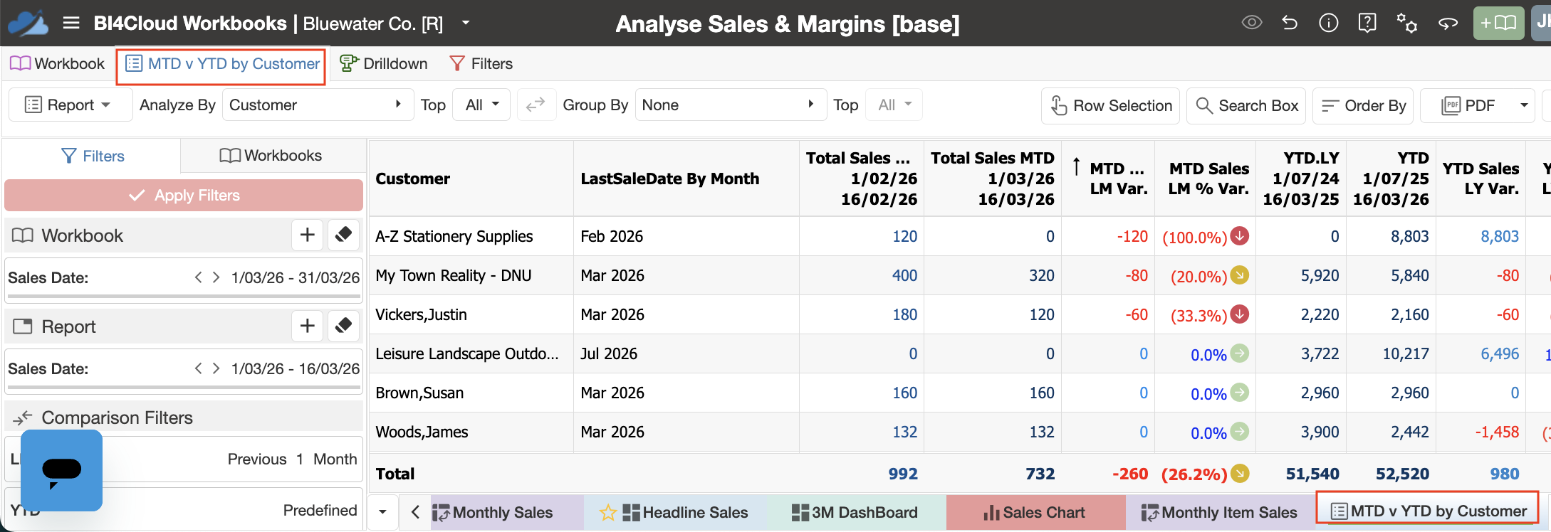Open the Monthly Item Sales report tab
Viewport: 1551px width, 532px height.
pos(1219,512)
